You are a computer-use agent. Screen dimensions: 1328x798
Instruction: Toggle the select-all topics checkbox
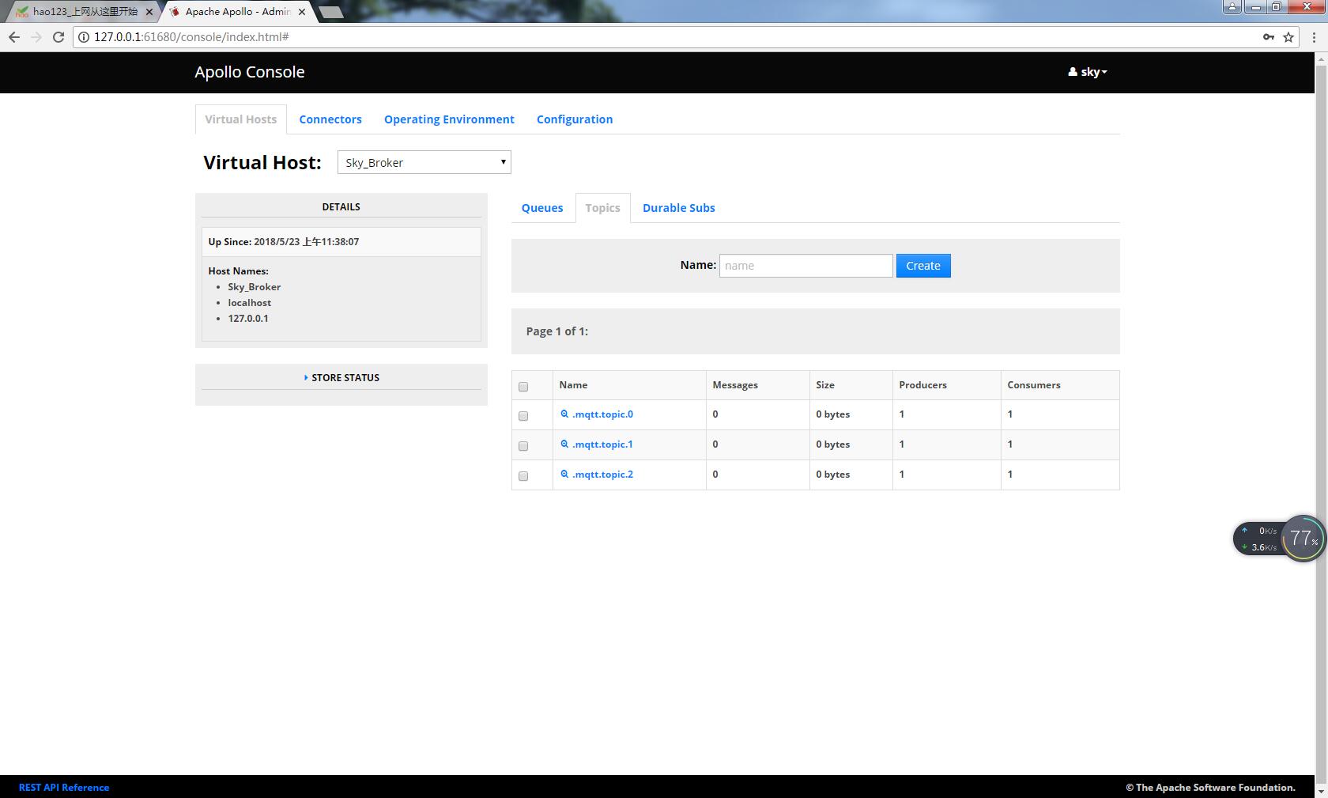(523, 387)
